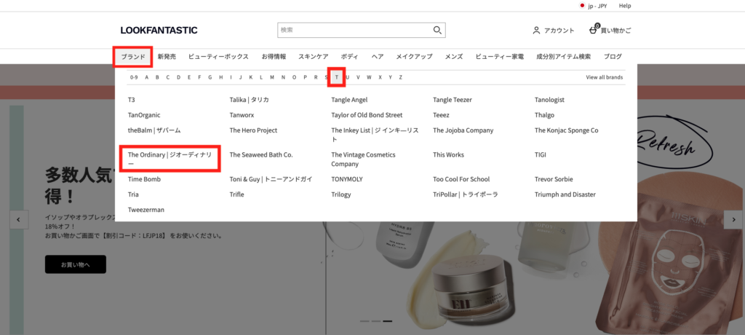Open Triumph and Disaster brand

pyautogui.click(x=565, y=194)
